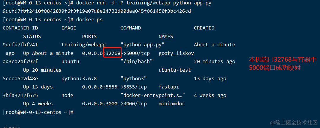The height and width of the screenshot is (128, 320).
Task: Select container ID ad3ca2af792f
Action: click(x=20, y=62)
